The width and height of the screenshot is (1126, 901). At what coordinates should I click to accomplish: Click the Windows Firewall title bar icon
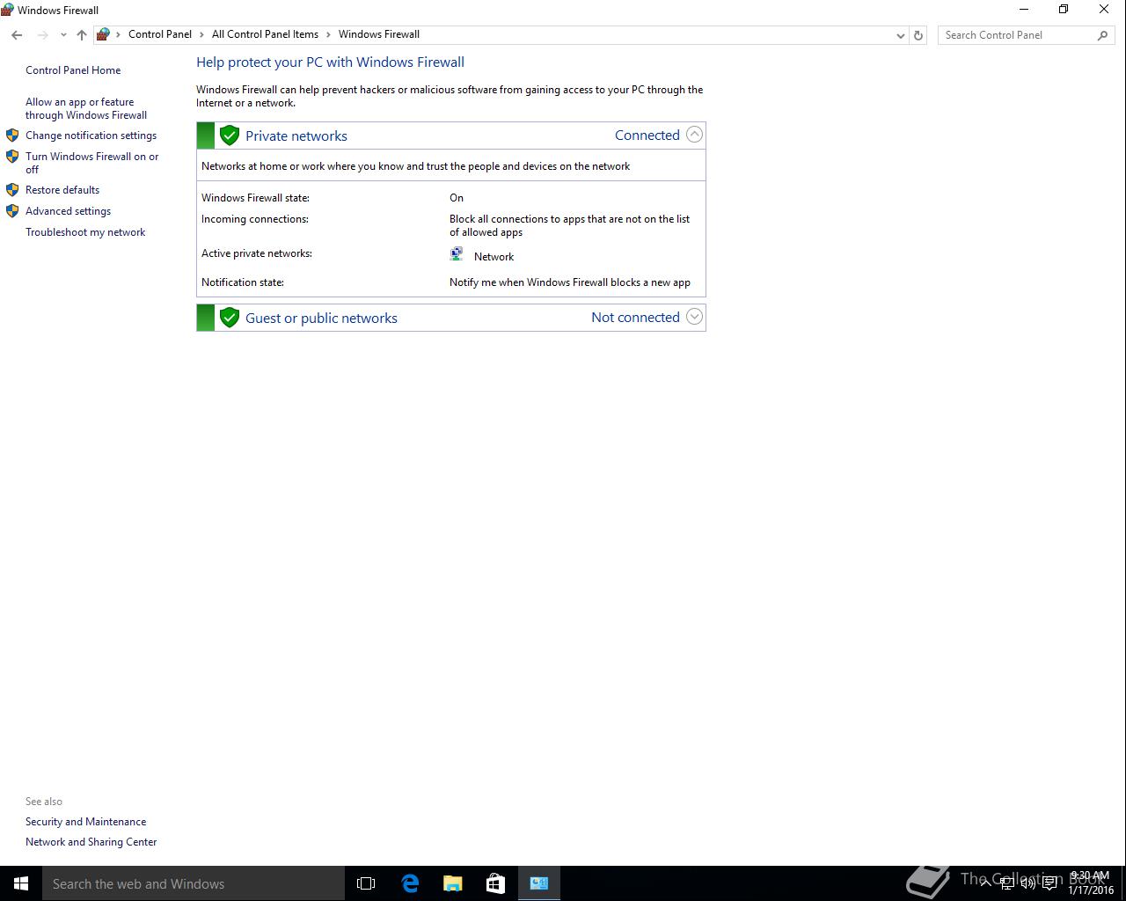tap(7, 10)
